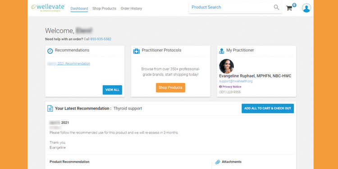Open the Dashboard tab
The height and width of the screenshot is (169, 338).
(79, 9)
